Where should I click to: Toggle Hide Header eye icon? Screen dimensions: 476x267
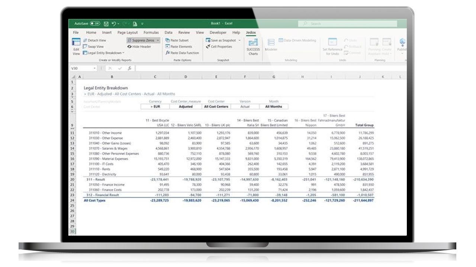pyautogui.click(x=129, y=47)
